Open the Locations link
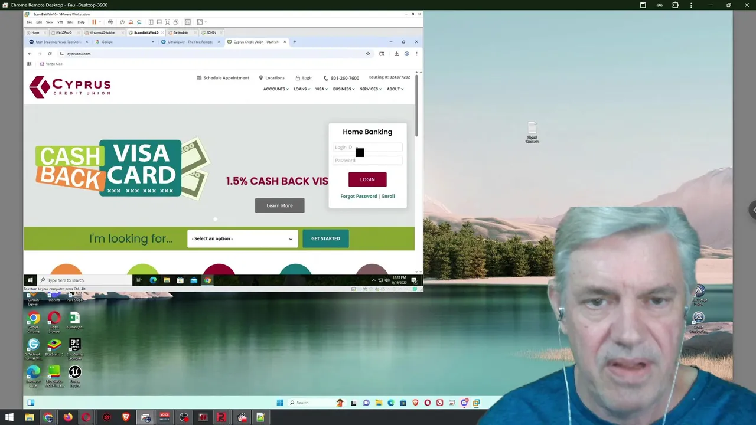This screenshot has height=425, width=756. click(x=272, y=78)
